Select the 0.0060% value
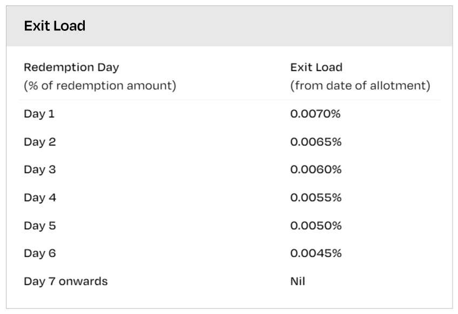The width and height of the screenshot is (458, 314). (x=316, y=170)
